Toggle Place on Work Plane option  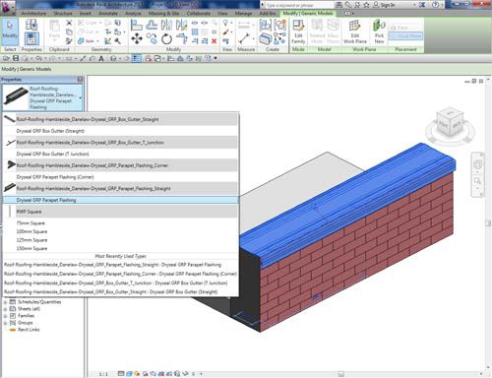(x=405, y=35)
